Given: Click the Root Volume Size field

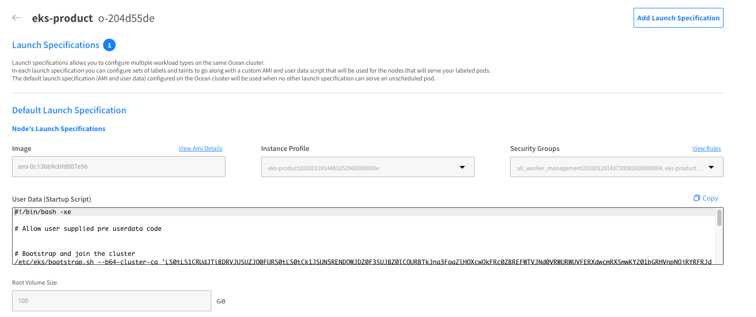Looking at the screenshot, I should [111, 301].
